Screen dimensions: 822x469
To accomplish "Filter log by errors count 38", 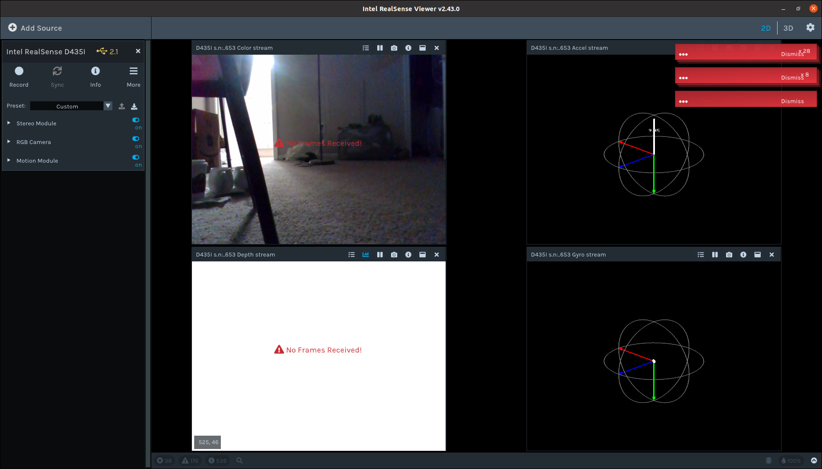I will coord(164,461).
